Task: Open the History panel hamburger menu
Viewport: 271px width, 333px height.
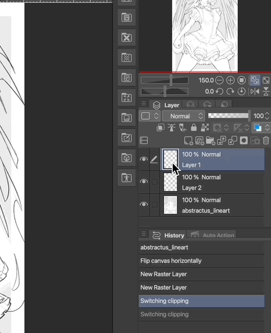Action: tap(144, 234)
